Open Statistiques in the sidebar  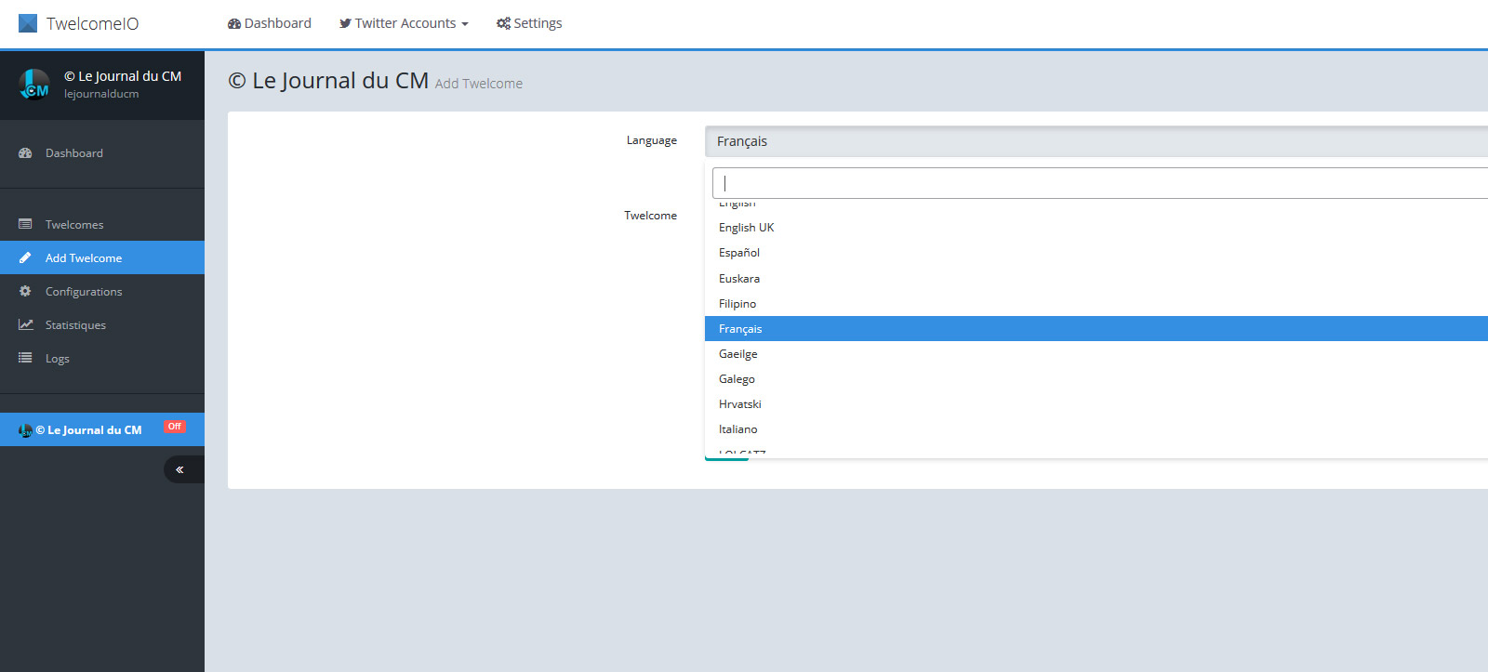click(102, 324)
